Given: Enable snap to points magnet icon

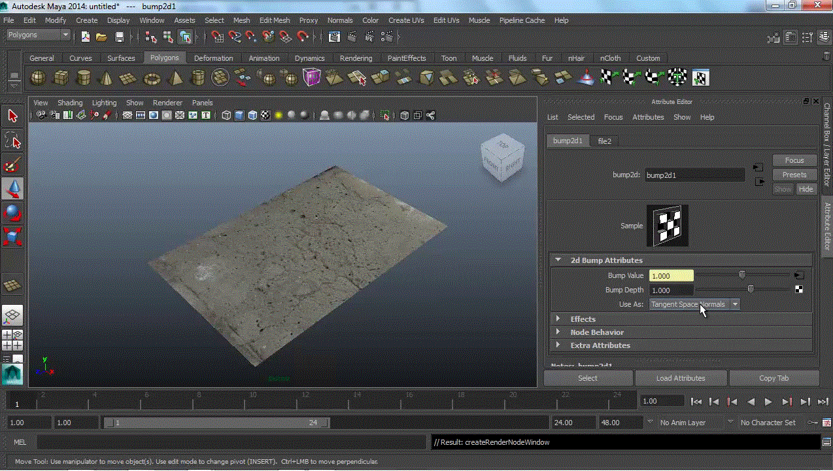Looking at the screenshot, I should click(252, 37).
